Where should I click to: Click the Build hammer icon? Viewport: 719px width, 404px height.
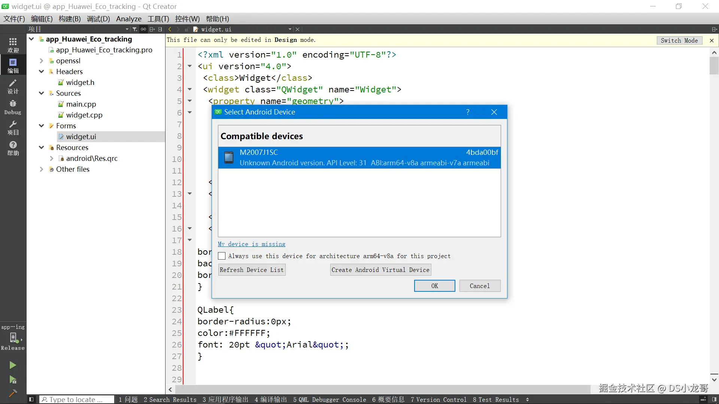click(x=13, y=393)
